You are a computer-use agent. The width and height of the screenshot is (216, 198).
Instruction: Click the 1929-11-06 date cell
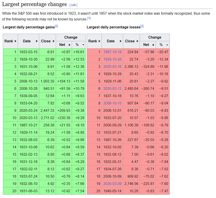pyautogui.click(x=112, y=81)
